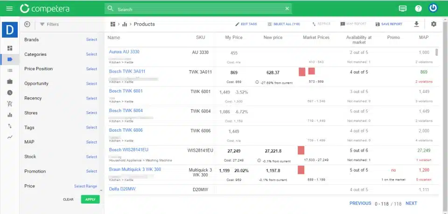Open the clock history icon in sidebar
The height and width of the screenshot is (214, 448).
click(10, 93)
